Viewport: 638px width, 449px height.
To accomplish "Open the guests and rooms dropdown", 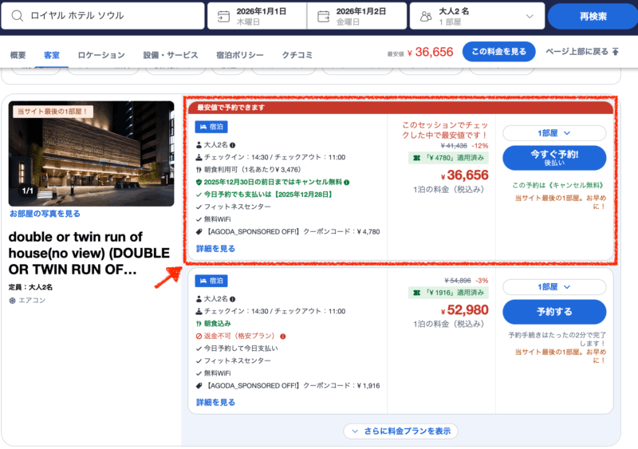I will [x=477, y=16].
